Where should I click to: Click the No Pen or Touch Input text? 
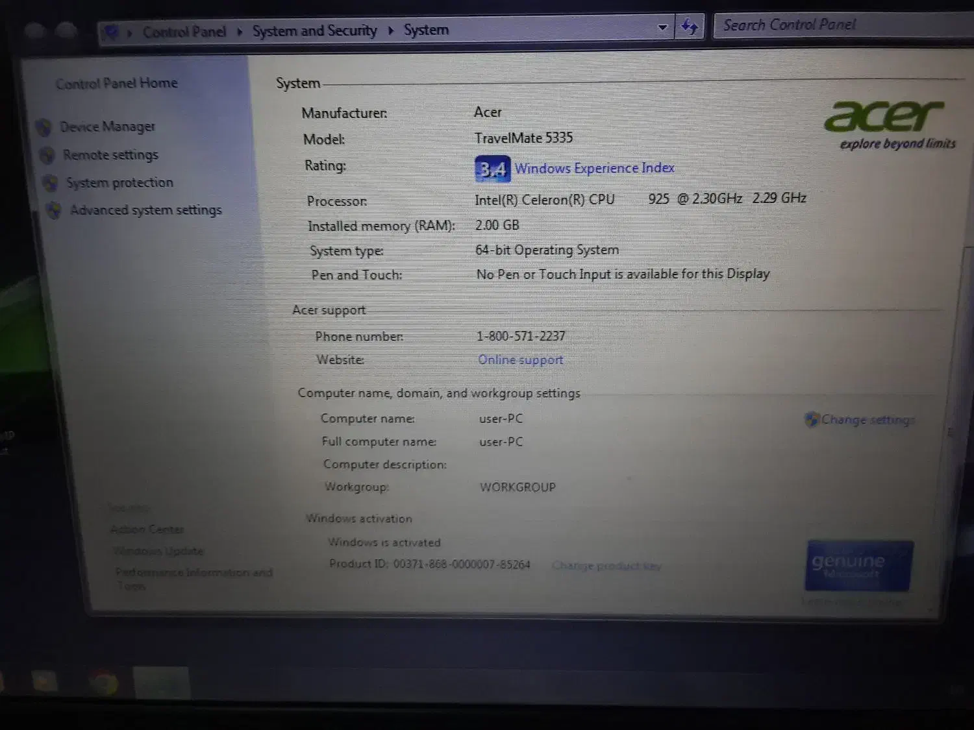(623, 274)
